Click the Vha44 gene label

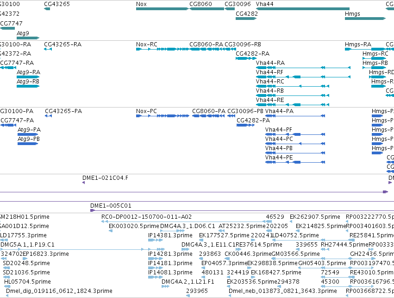coord(264,4)
